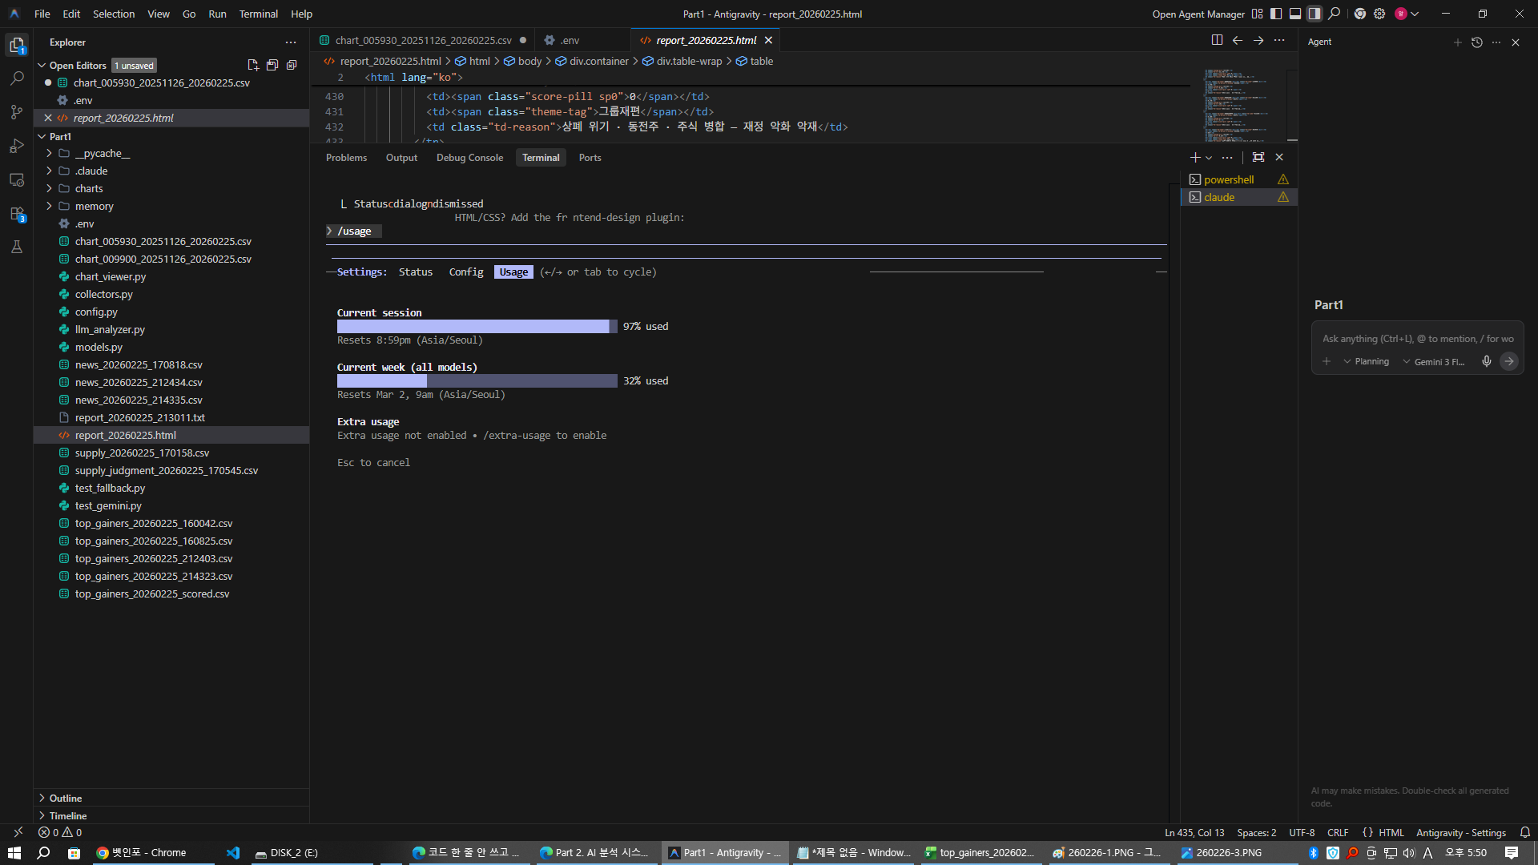The width and height of the screenshot is (1538, 865).
Task: Click the Ask anything input field
Action: 1416,339
